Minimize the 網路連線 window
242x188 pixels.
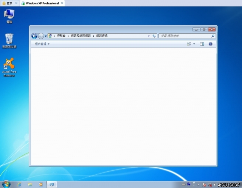point(196,30)
